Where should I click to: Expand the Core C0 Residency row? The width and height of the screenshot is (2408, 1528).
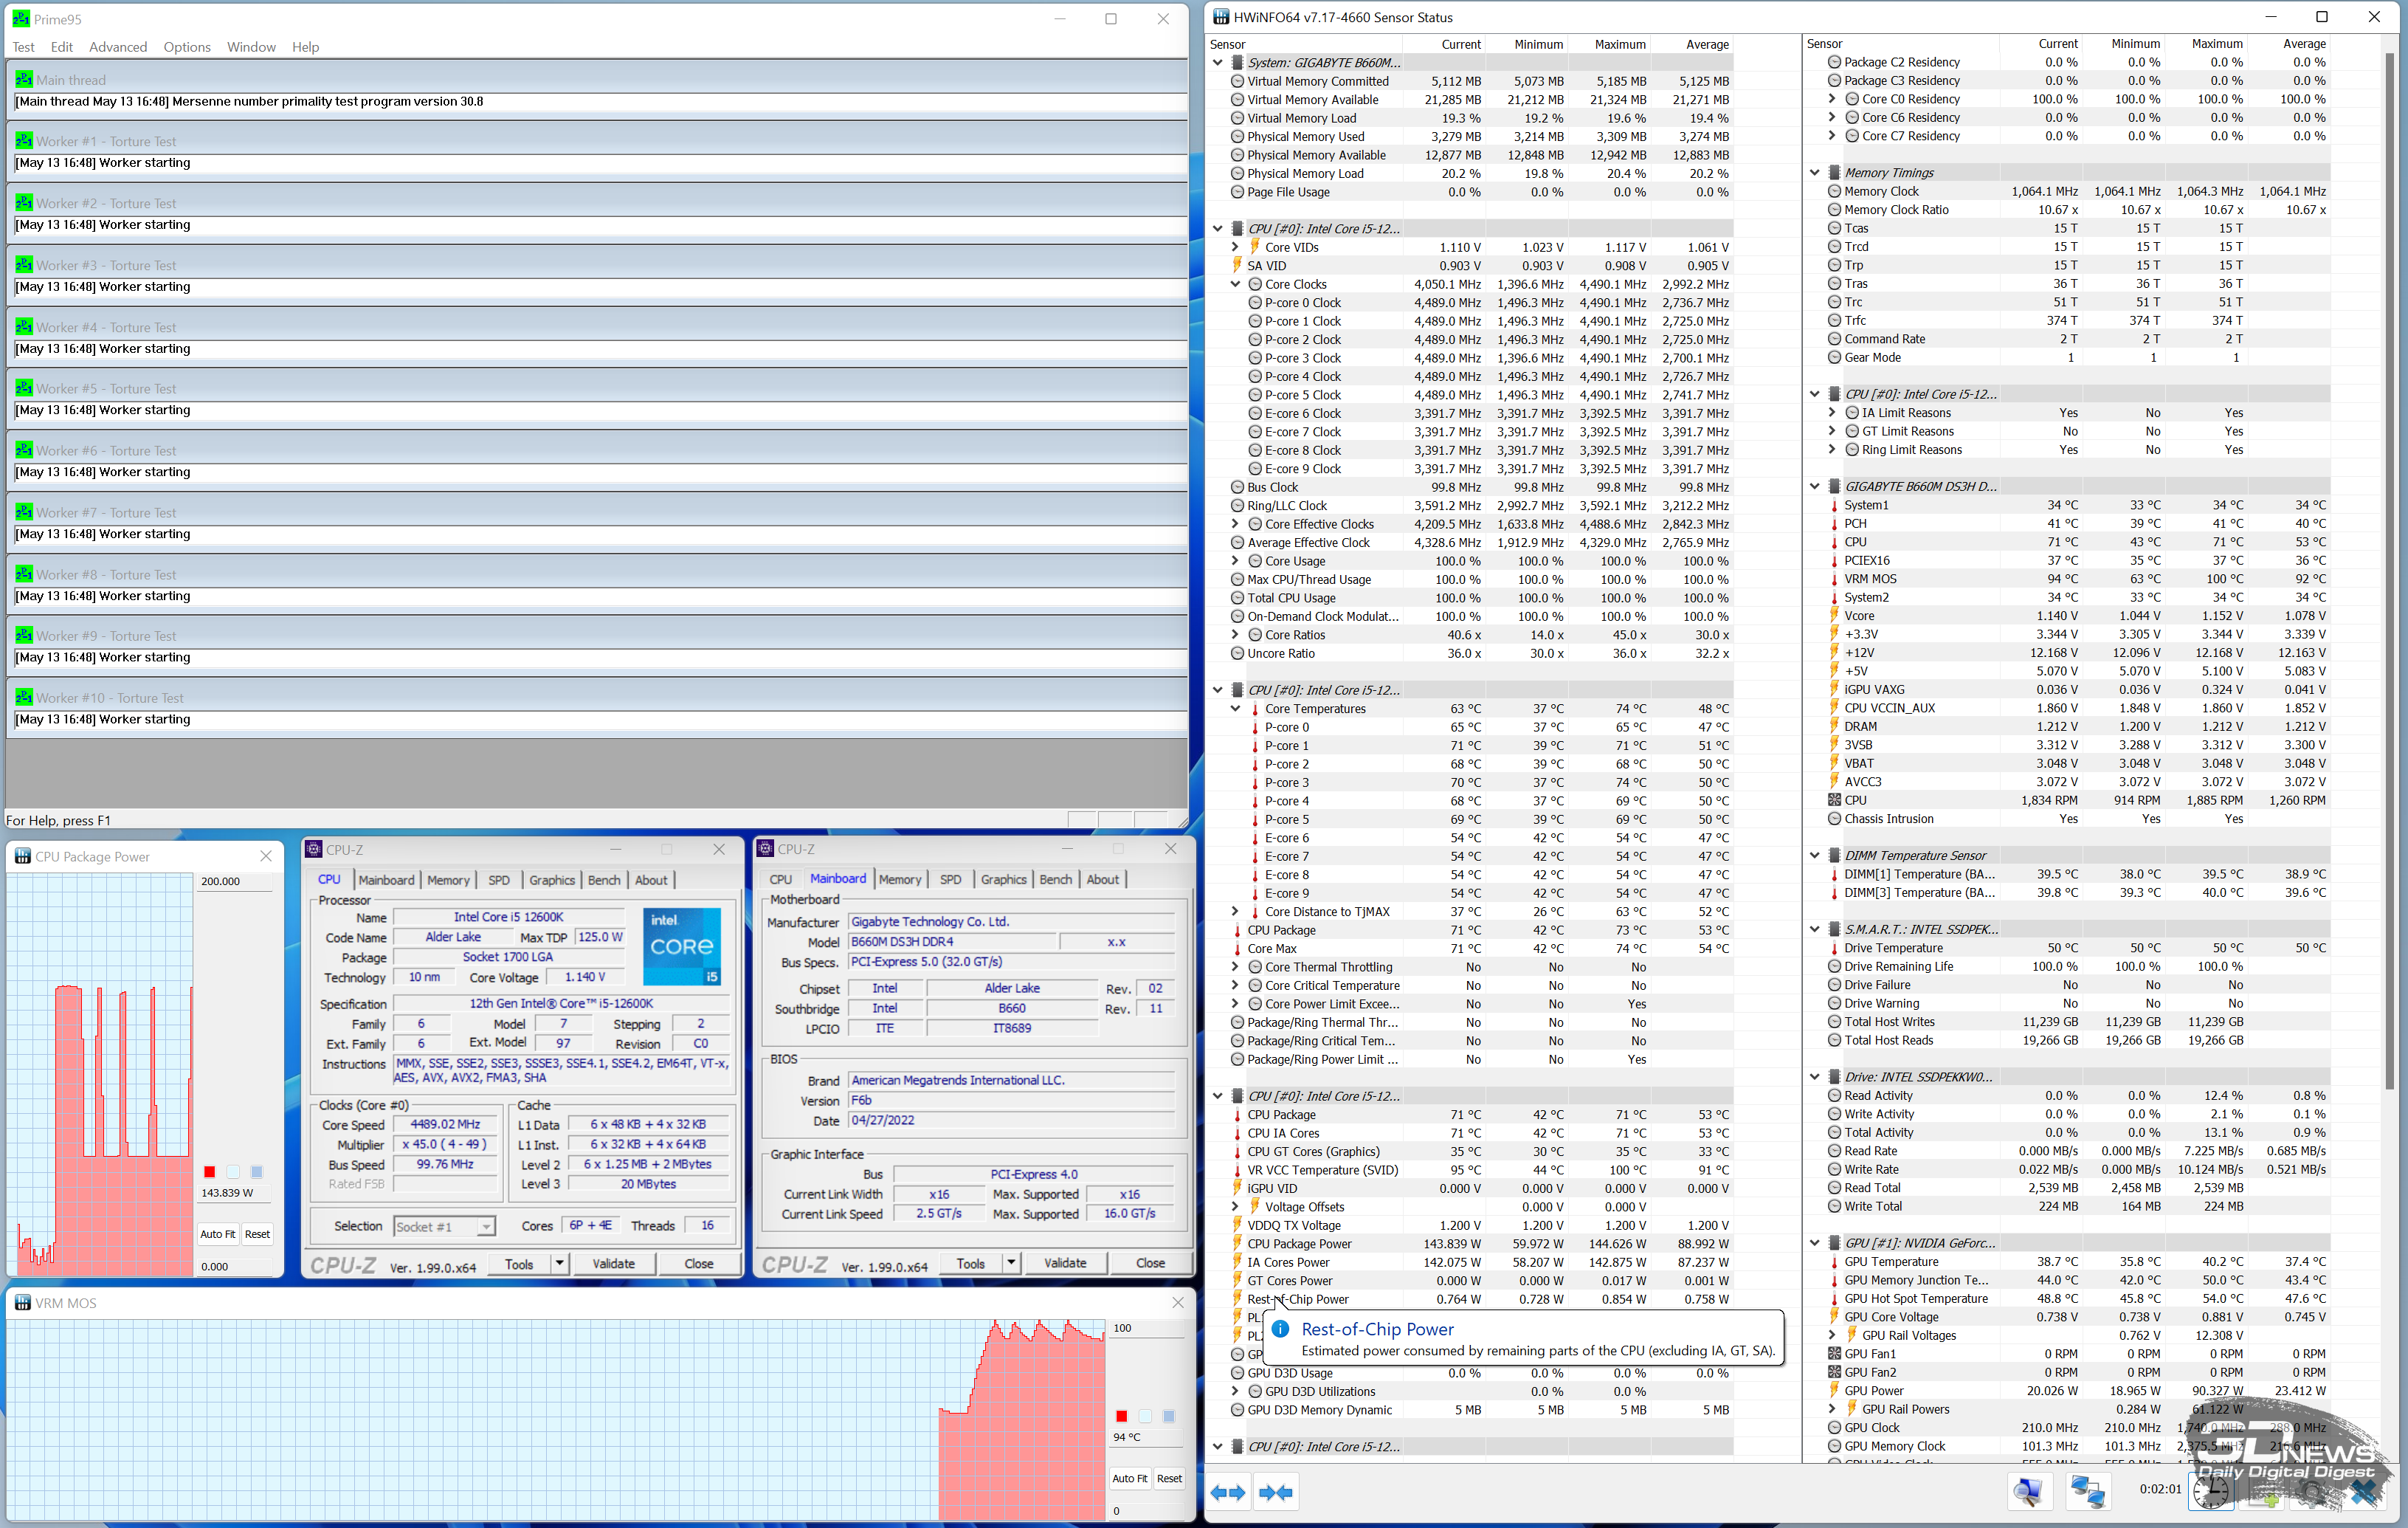click(1832, 99)
